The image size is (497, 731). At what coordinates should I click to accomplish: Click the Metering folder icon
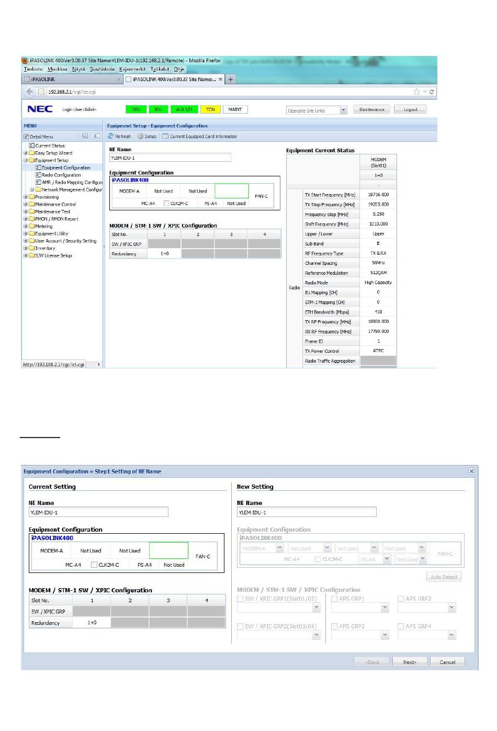(x=31, y=226)
